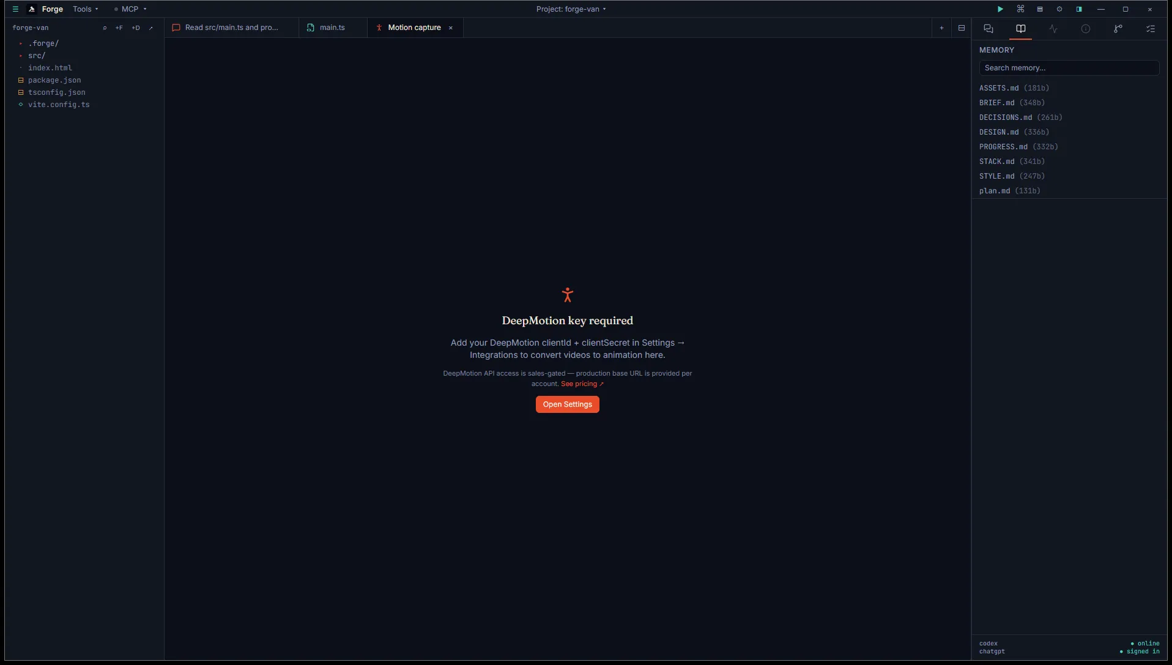Click the forge-van project name in explorer
1172x665 pixels.
point(31,28)
